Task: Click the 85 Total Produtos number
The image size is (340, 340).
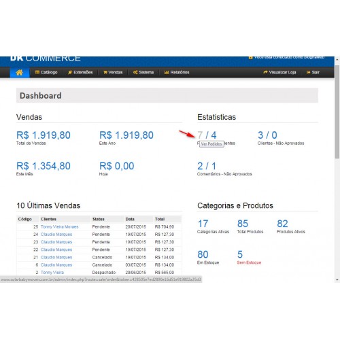Action: (x=243, y=224)
